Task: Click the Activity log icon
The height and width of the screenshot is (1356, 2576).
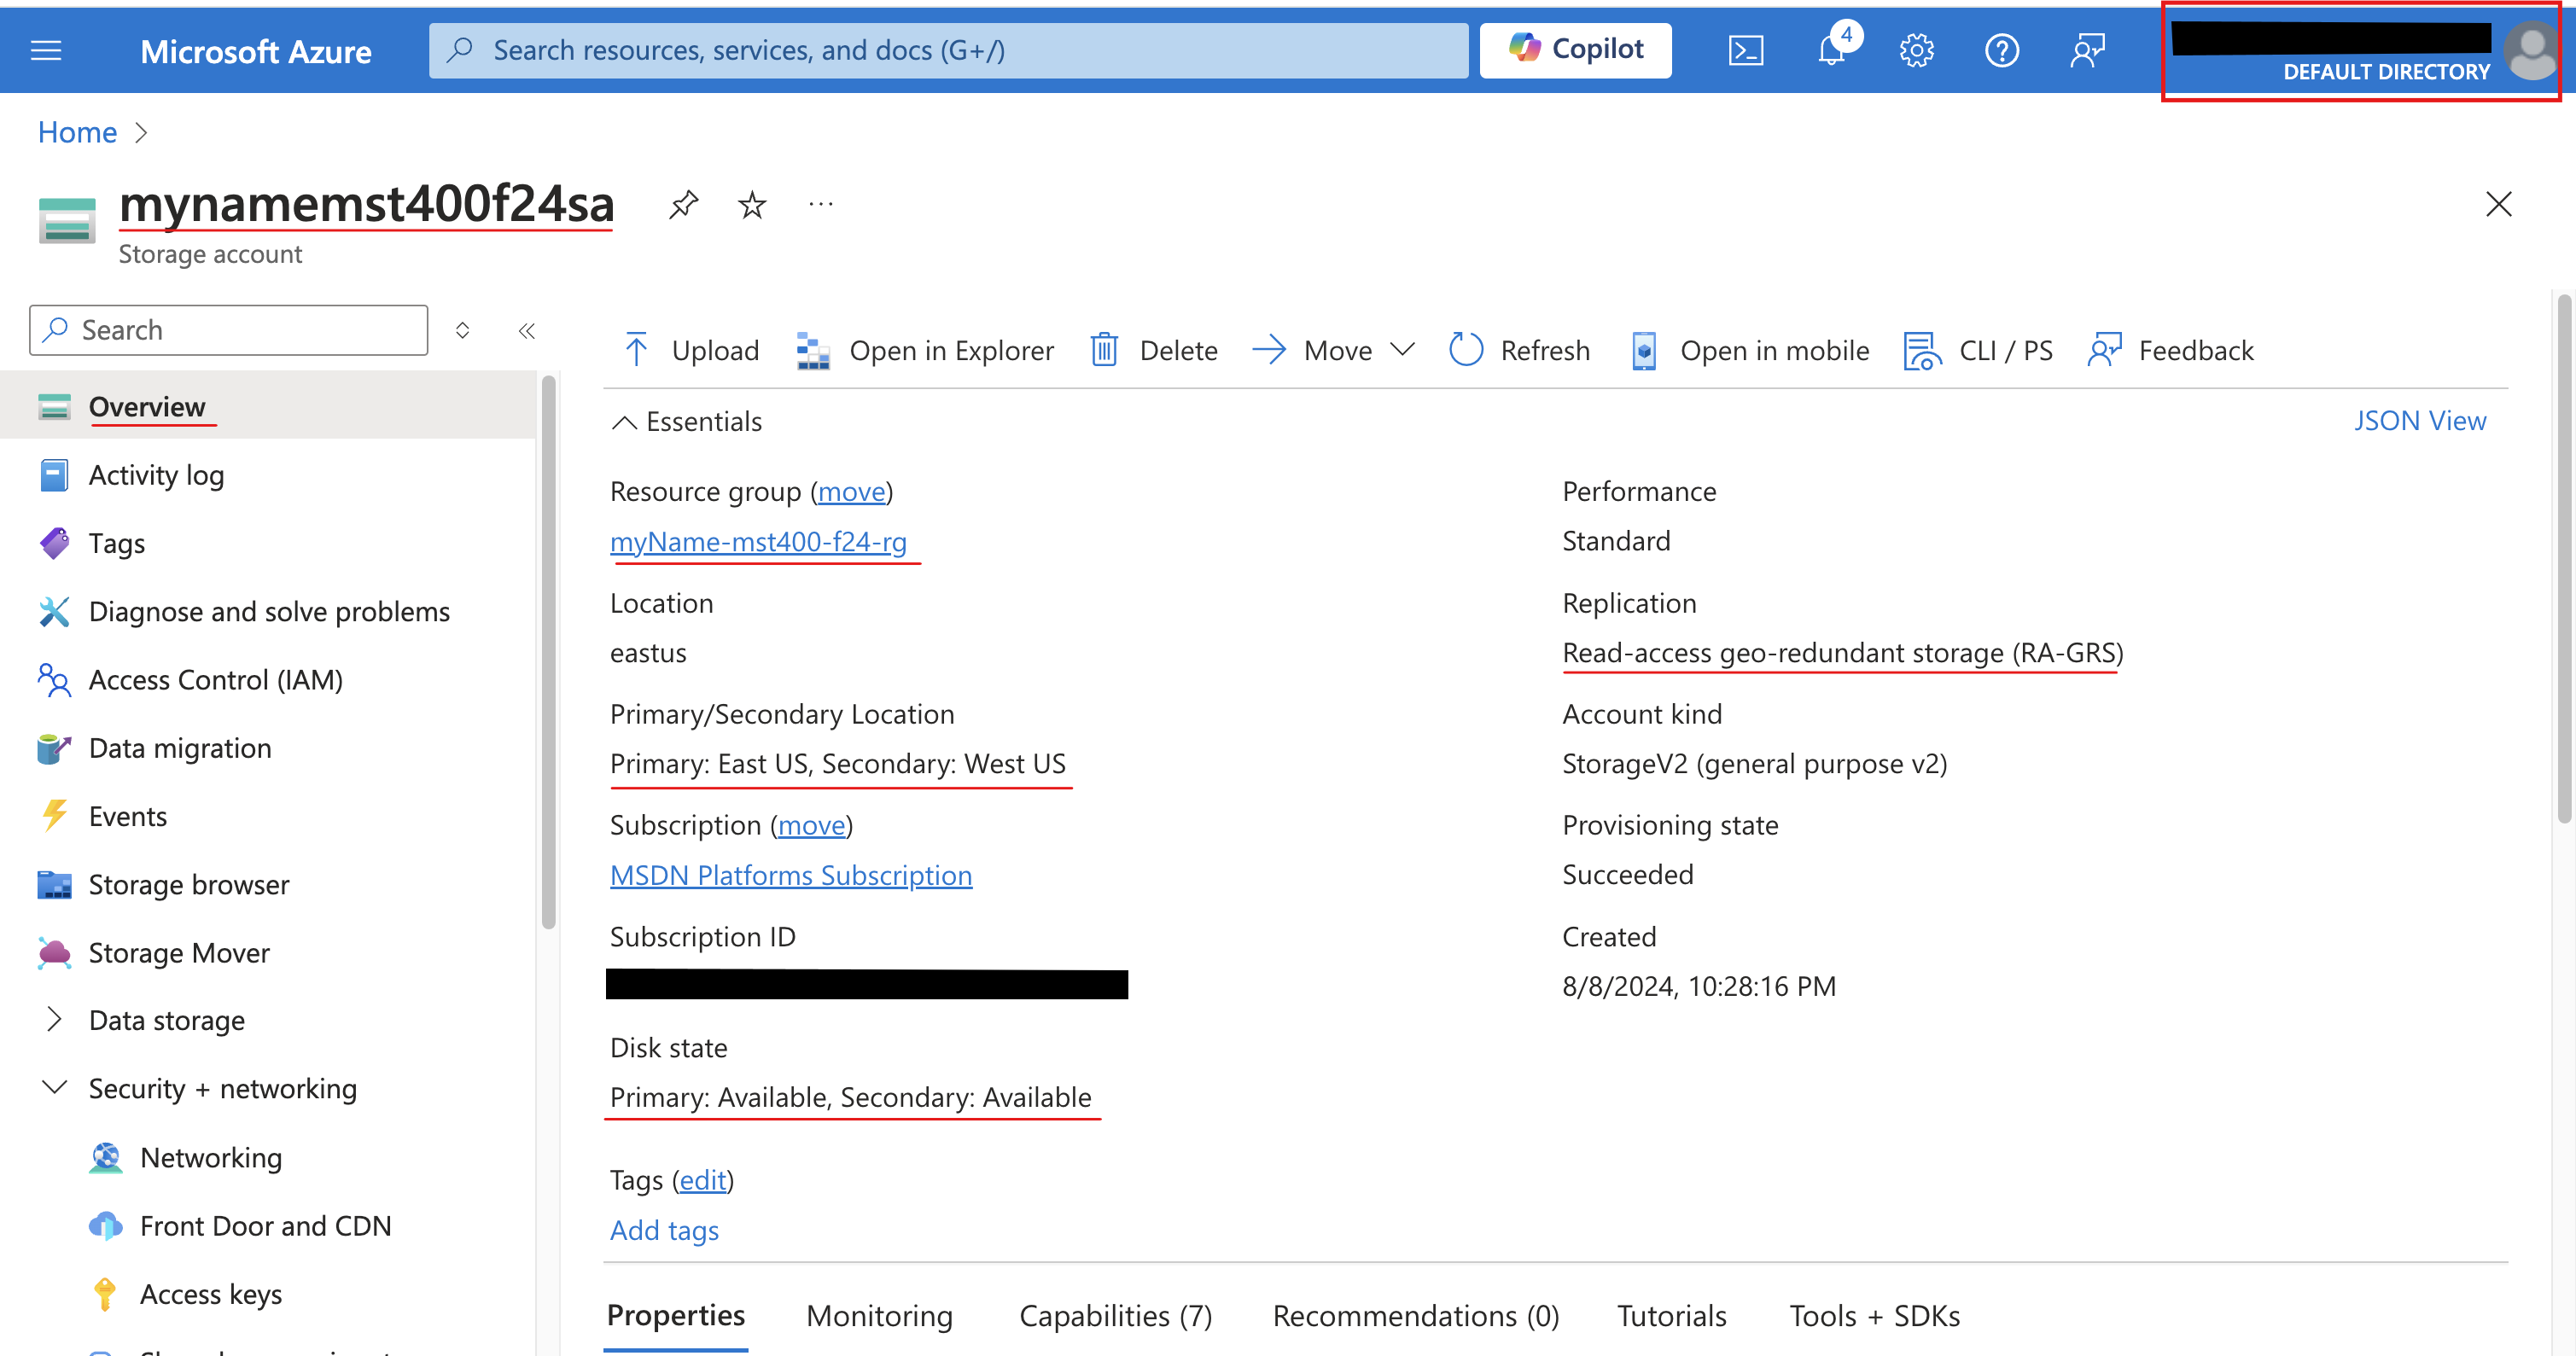Action: coord(54,475)
